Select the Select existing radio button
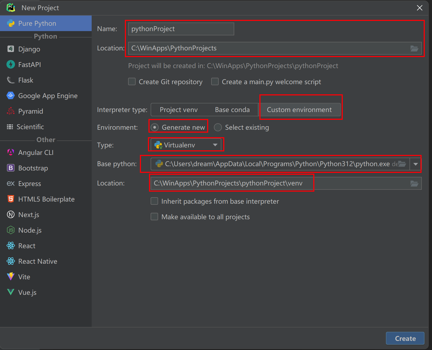Viewport: 432px width, 350px height. pos(218,127)
